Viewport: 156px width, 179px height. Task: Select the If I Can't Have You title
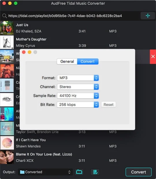point(31,140)
